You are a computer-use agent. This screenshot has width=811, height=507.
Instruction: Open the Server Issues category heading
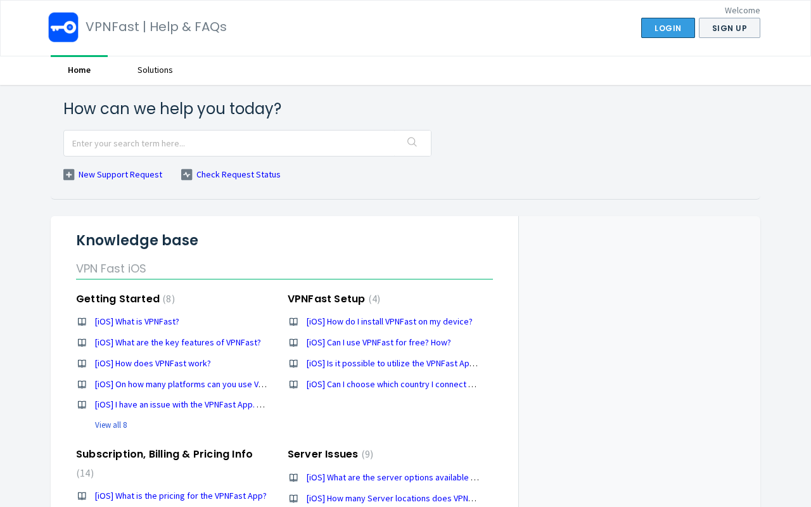322,454
